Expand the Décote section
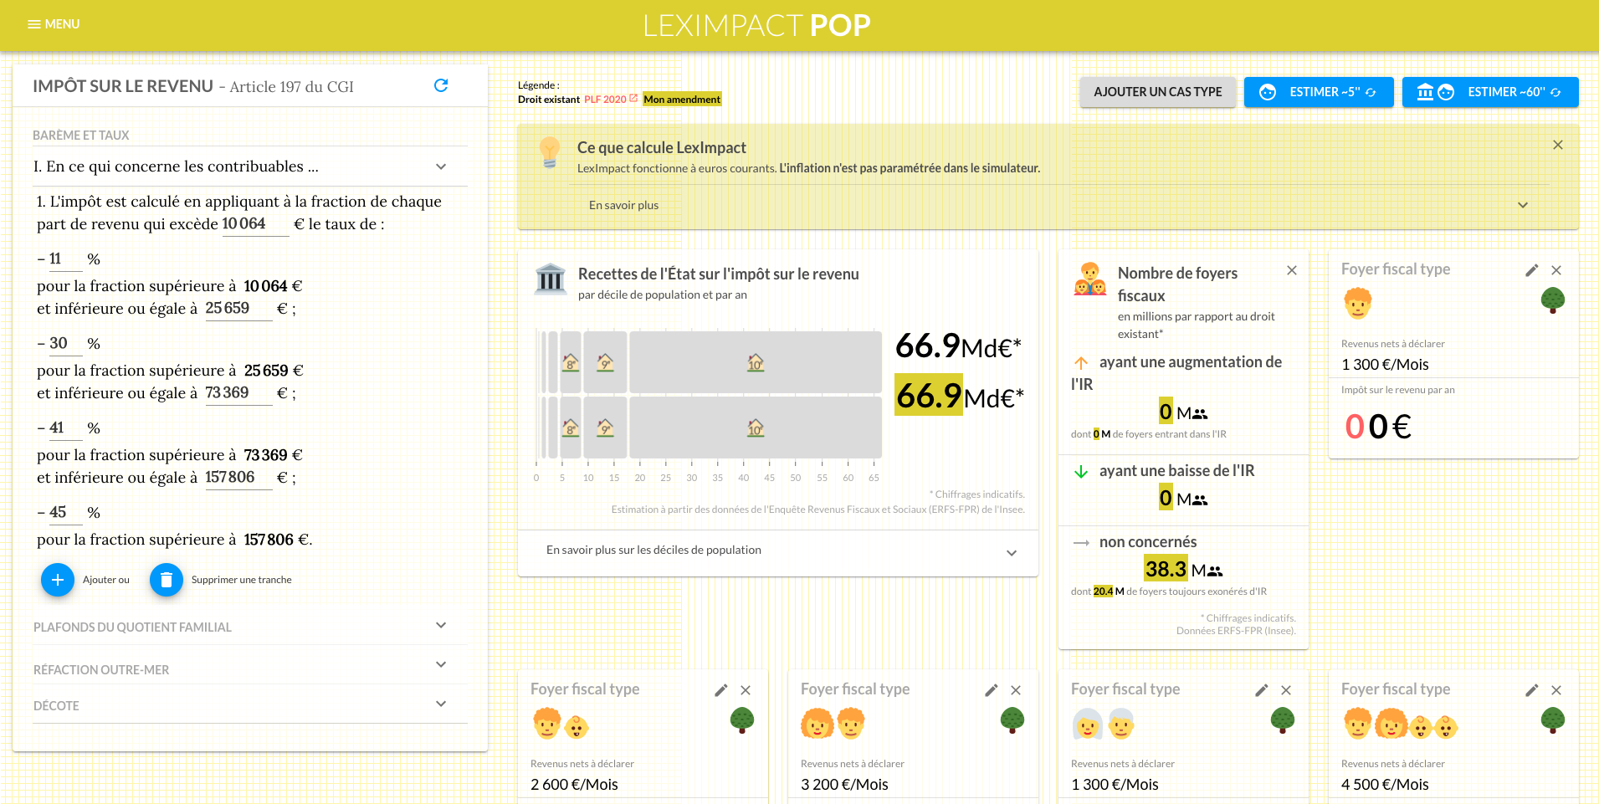 pos(249,705)
